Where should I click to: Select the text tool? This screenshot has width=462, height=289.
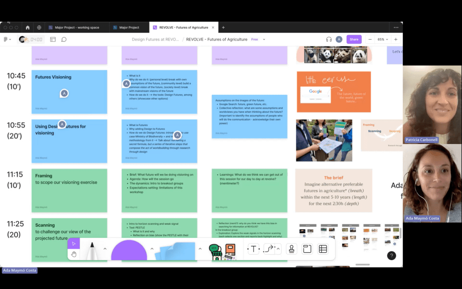pos(253,249)
